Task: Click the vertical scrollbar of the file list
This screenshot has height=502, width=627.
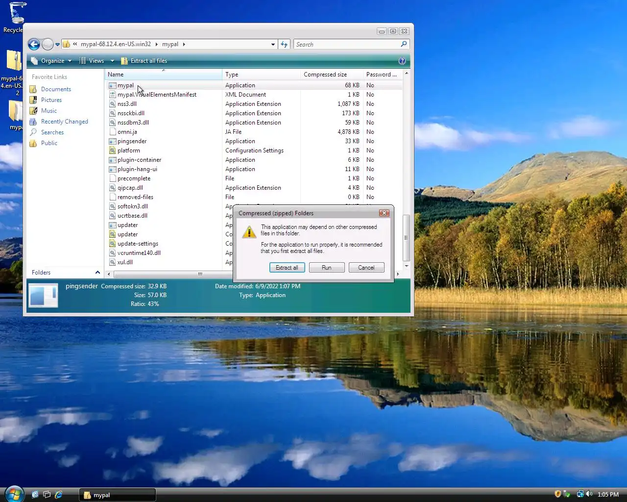Action: [x=406, y=238]
